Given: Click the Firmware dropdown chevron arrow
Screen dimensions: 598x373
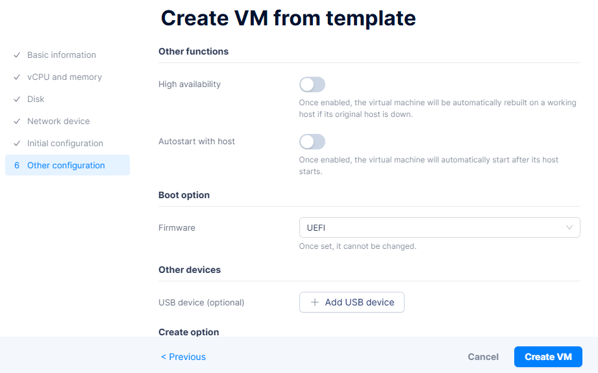Looking at the screenshot, I should click(x=569, y=227).
